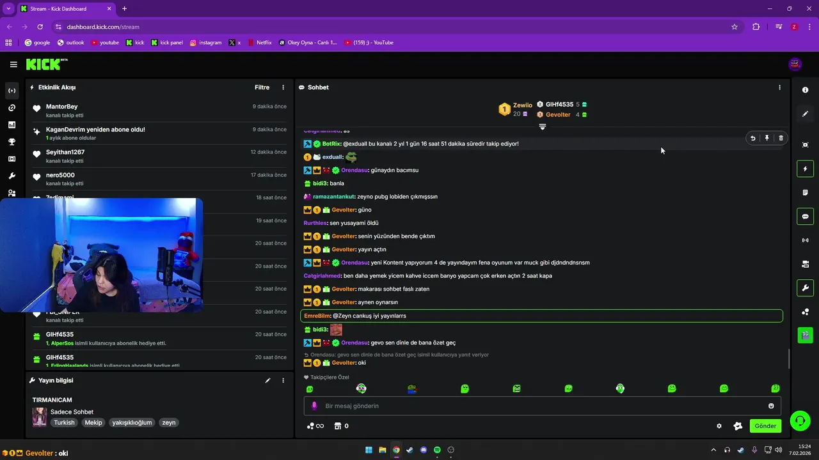Open the KaganDevrim yeniden abone oldu event
819x460 pixels.
(x=159, y=134)
